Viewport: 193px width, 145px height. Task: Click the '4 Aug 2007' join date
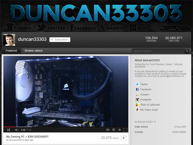click(180, 127)
